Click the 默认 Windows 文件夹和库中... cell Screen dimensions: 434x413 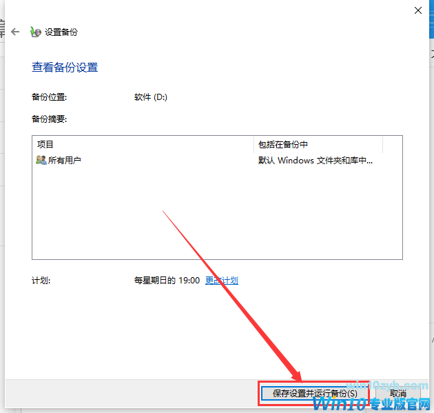tap(316, 161)
